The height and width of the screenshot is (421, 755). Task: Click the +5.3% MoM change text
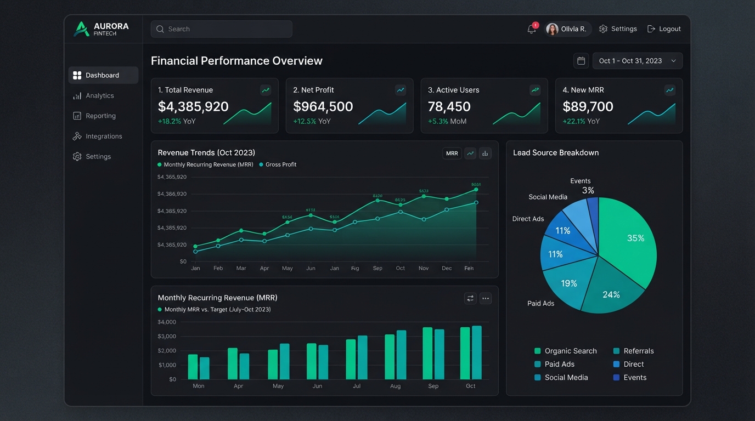click(x=447, y=121)
